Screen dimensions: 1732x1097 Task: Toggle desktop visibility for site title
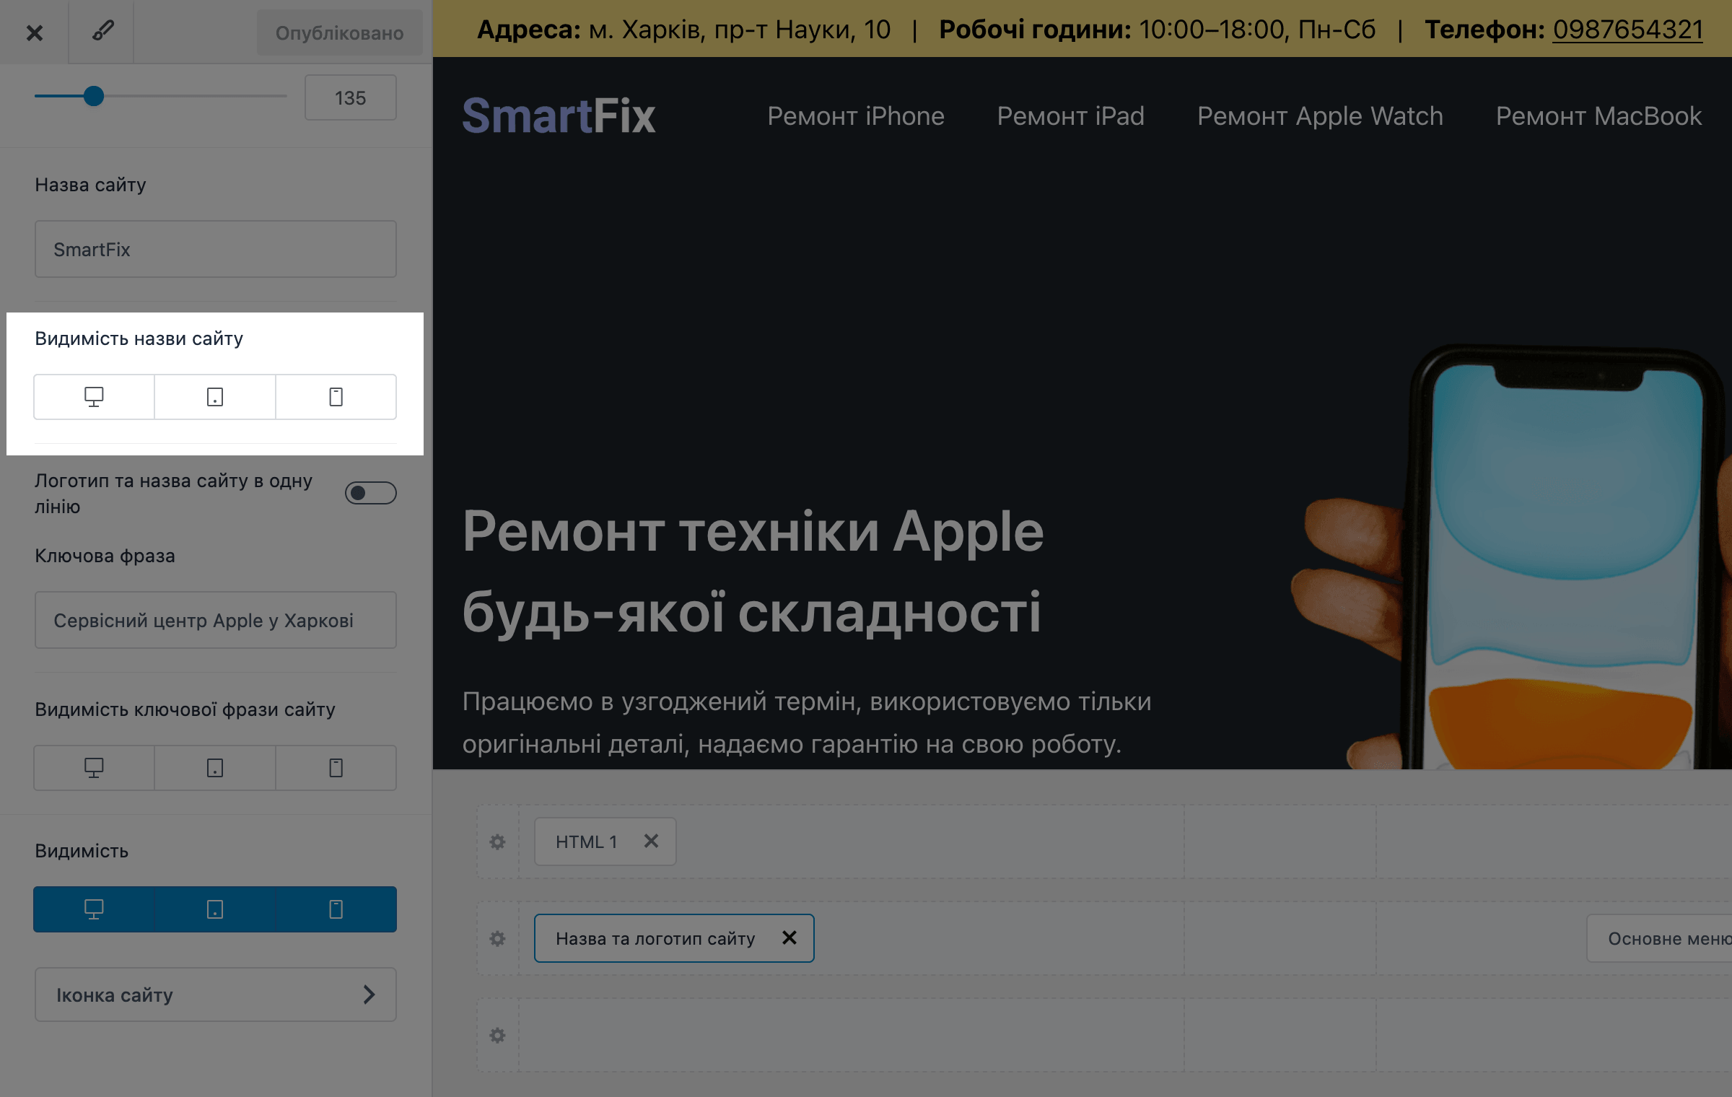pyautogui.click(x=94, y=397)
